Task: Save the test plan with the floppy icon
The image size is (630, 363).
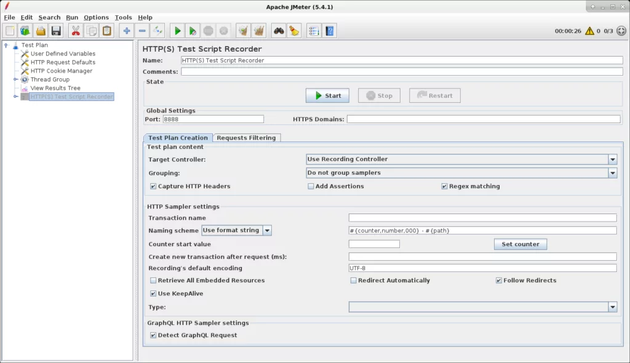Action: click(x=56, y=31)
